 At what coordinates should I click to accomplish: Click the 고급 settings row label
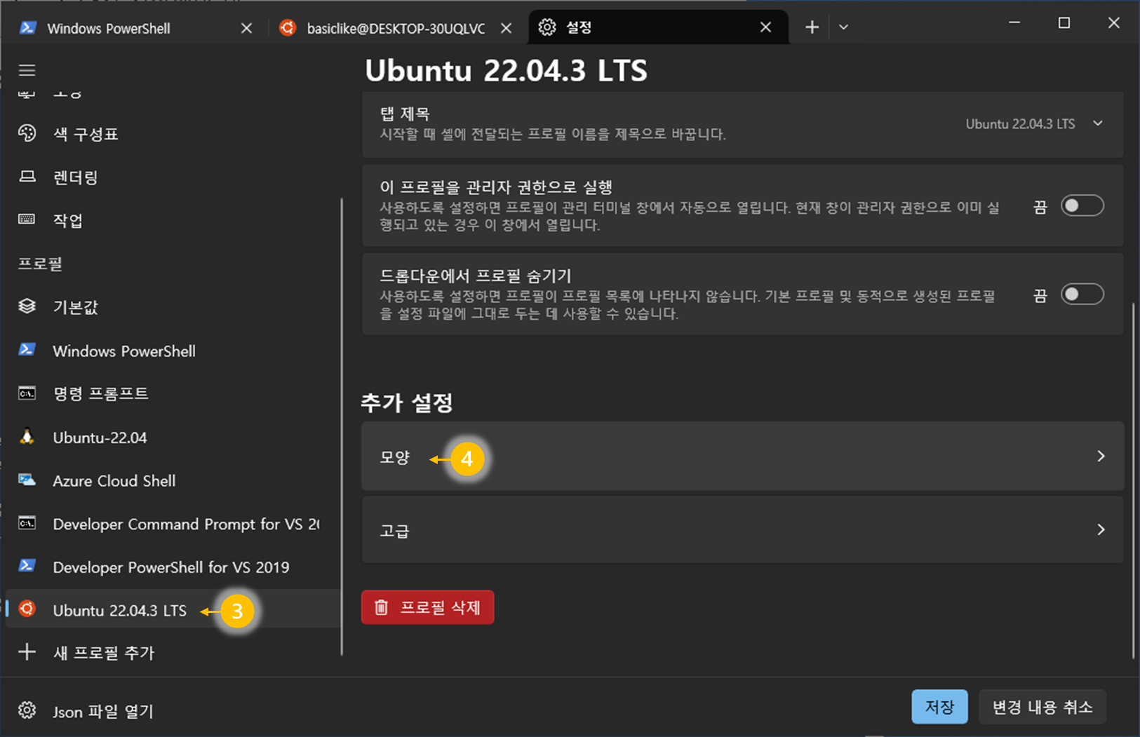[394, 531]
